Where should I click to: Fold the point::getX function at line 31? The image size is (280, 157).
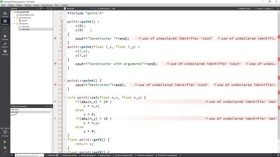tap(64, 140)
